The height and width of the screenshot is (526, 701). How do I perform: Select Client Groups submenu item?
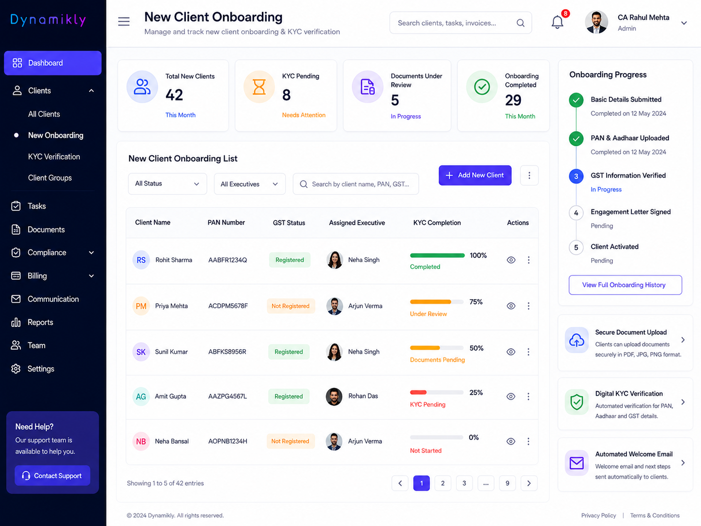[x=50, y=178]
